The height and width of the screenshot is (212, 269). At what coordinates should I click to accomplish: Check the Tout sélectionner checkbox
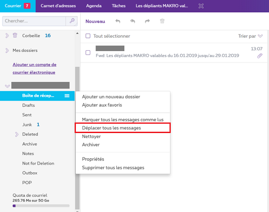click(88, 36)
